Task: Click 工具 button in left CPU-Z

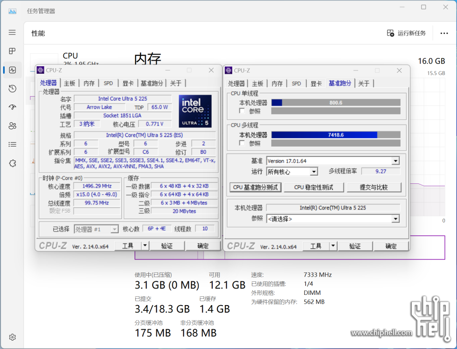Action: (x=128, y=245)
